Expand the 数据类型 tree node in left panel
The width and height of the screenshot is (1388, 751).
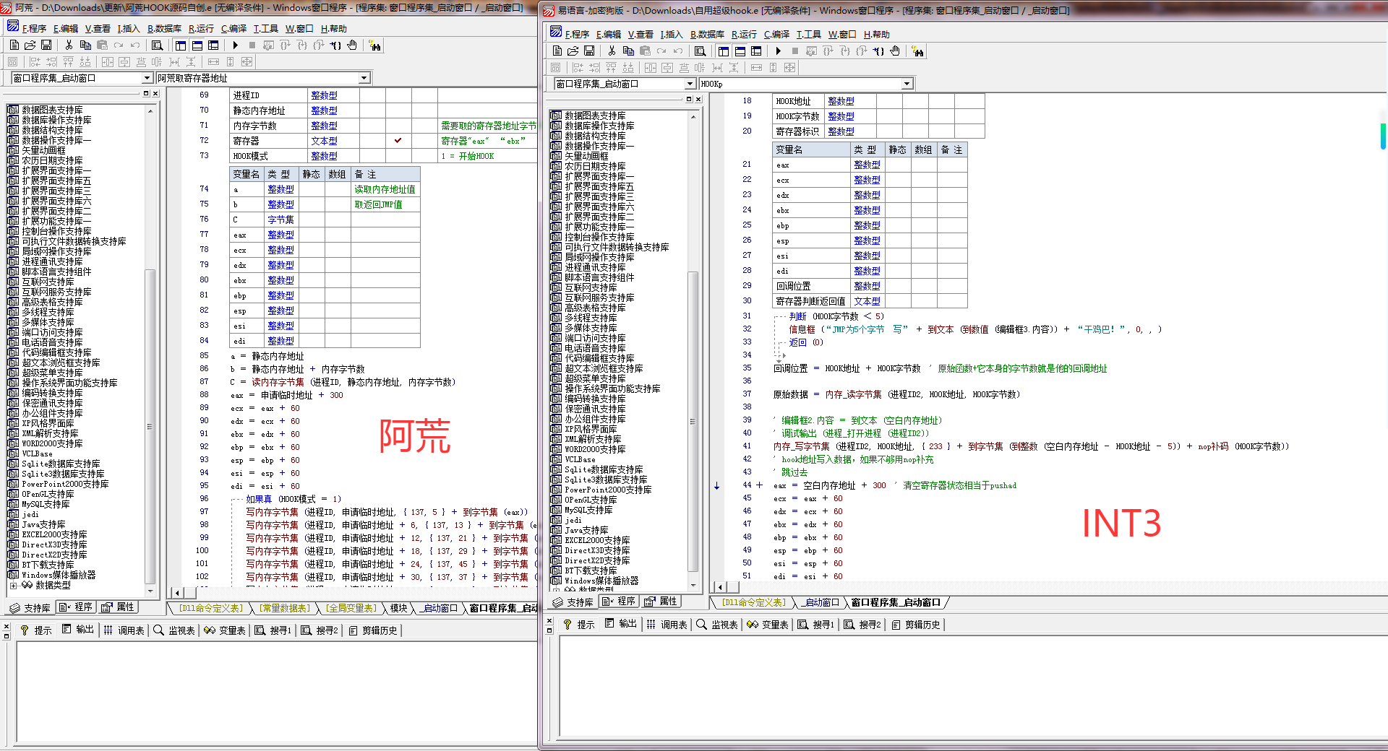tap(13, 586)
